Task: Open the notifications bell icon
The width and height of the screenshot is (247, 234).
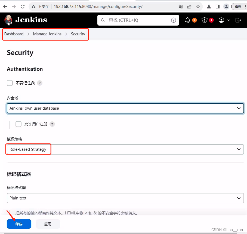Action: pos(188,20)
